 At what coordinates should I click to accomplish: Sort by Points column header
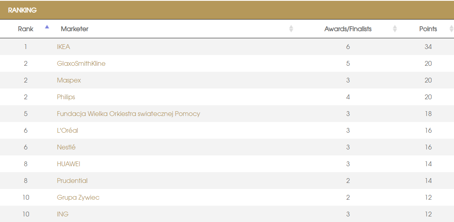coord(428,29)
